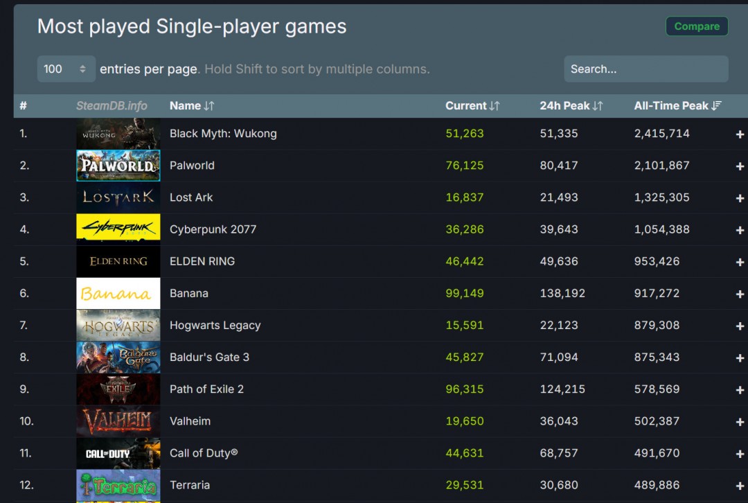The height and width of the screenshot is (503, 748).
Task: Click the Compare button
Action: (696, 26)
